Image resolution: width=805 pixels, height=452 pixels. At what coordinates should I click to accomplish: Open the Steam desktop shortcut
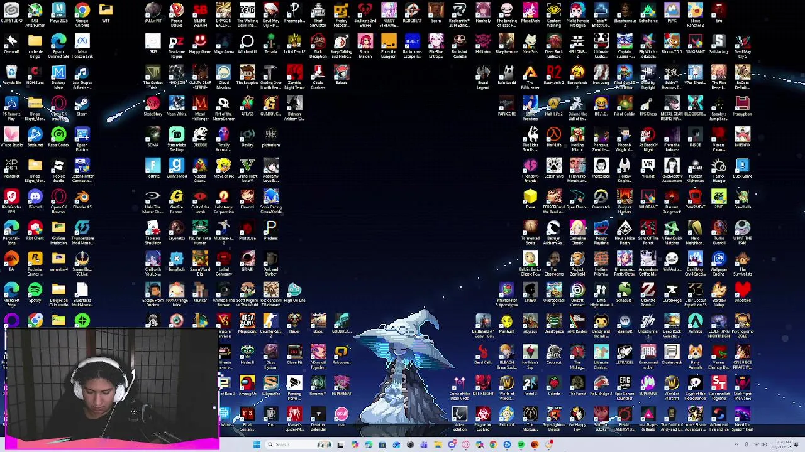82,107
